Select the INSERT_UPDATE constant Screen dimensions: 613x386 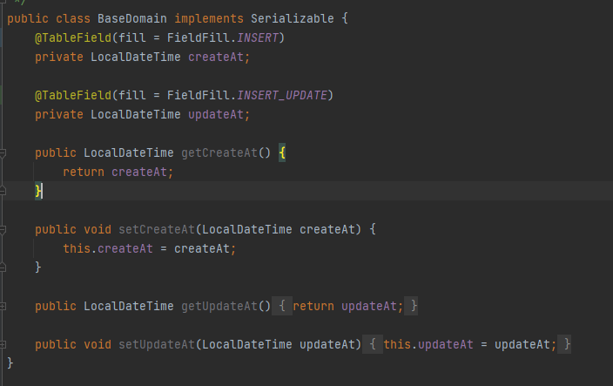coord(282,95)
